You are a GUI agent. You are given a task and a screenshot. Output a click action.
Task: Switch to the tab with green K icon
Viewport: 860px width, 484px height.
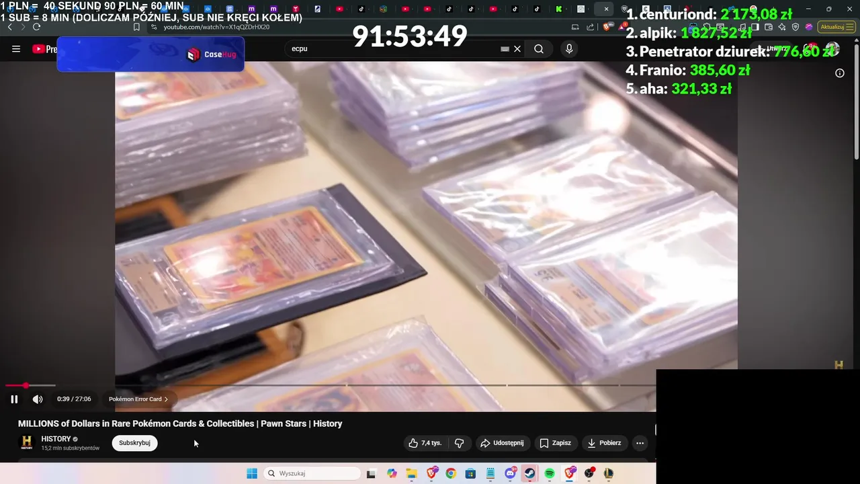[558, 9]
